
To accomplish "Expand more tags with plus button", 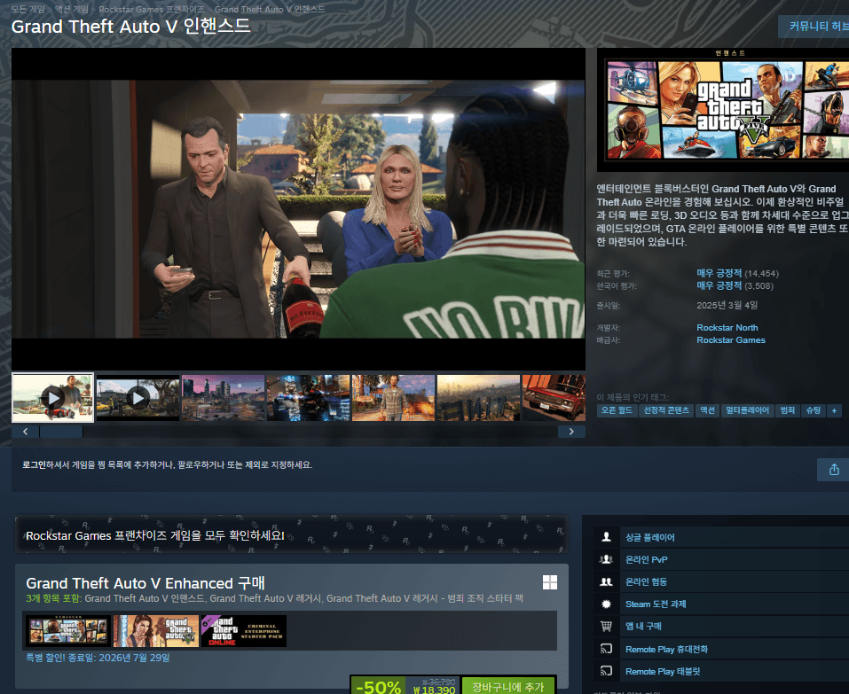I will (834, 410).
